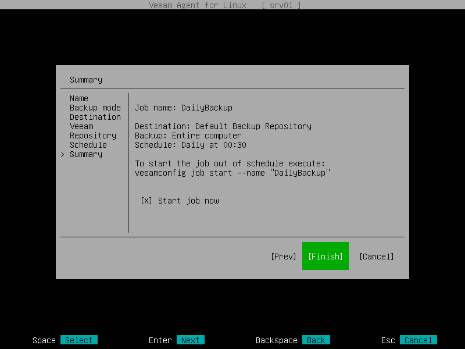
Task: Click the Next hint next to Enter
Action: pyautogui.click(x=190, y=340)
